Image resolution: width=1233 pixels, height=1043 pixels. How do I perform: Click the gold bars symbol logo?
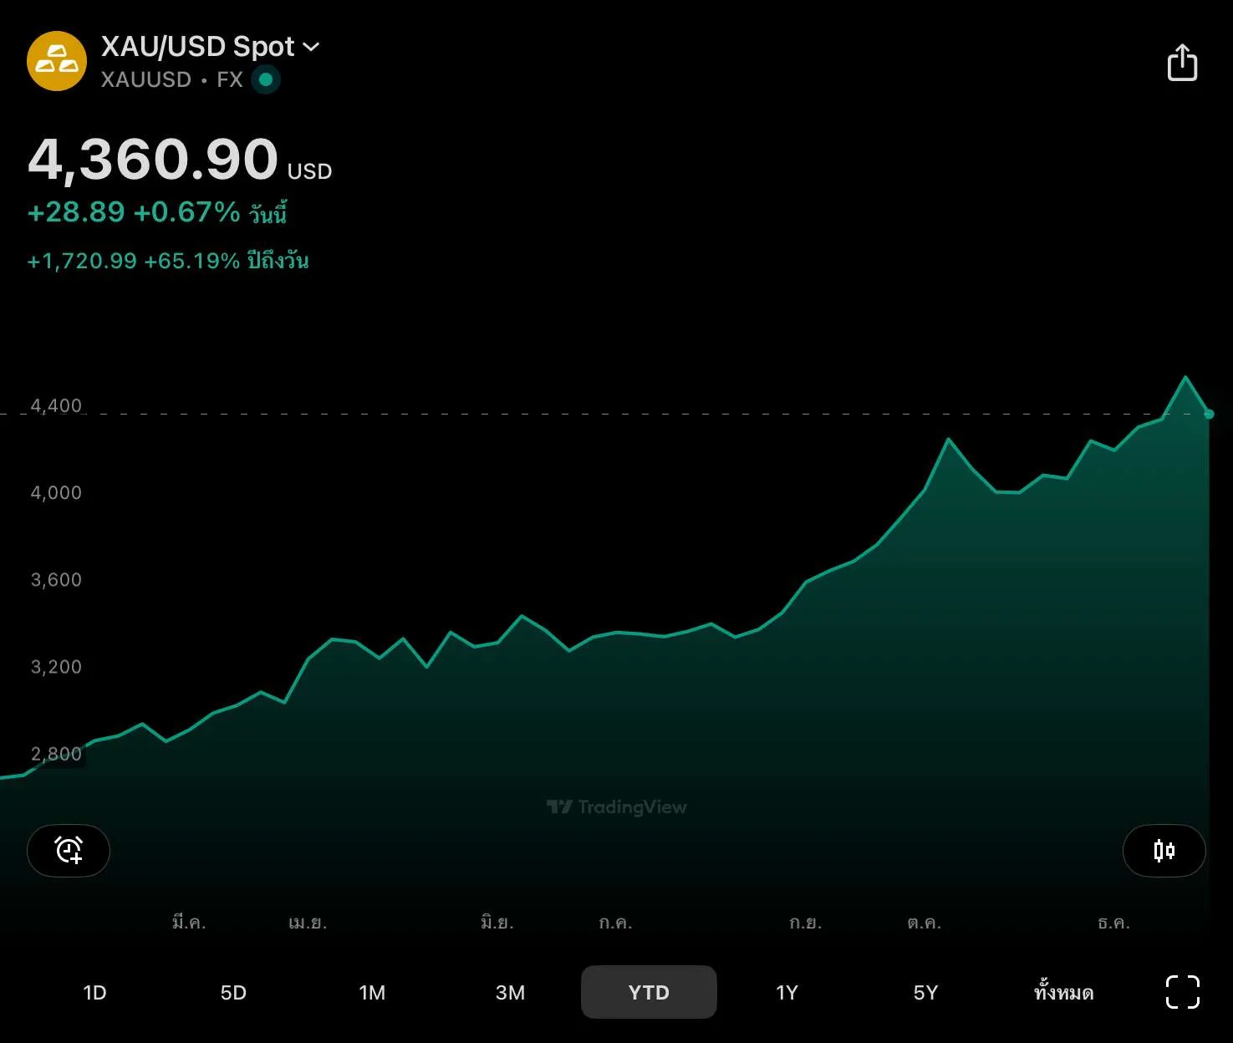pos(57,61)
